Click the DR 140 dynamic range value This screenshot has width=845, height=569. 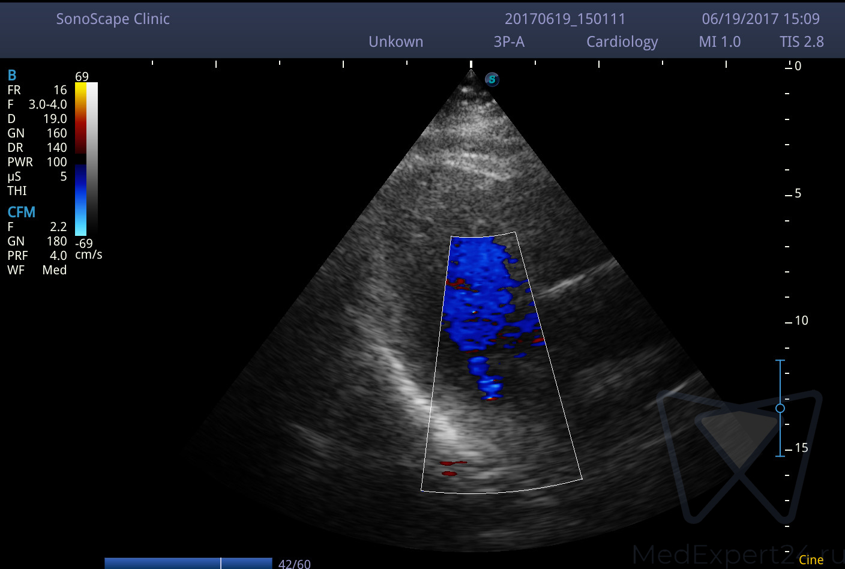coord(37,148)
